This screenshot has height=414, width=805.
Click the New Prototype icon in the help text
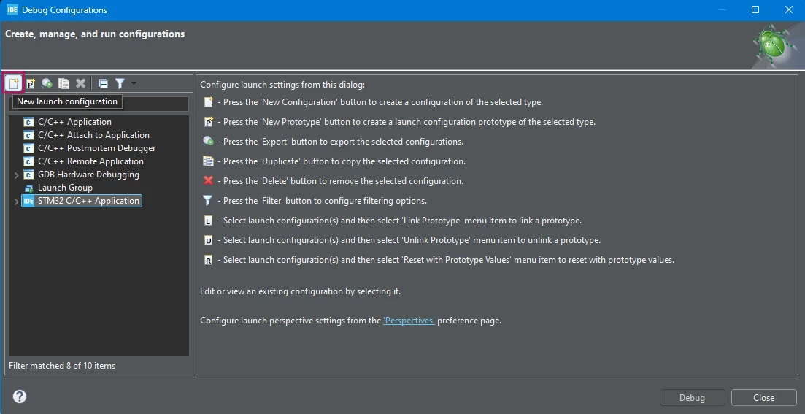pyautogui.click(x=208, y=122)
